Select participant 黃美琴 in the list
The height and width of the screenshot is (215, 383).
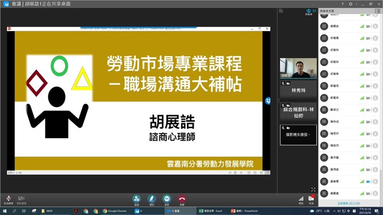pyautogui.click(x=349, y=181)
